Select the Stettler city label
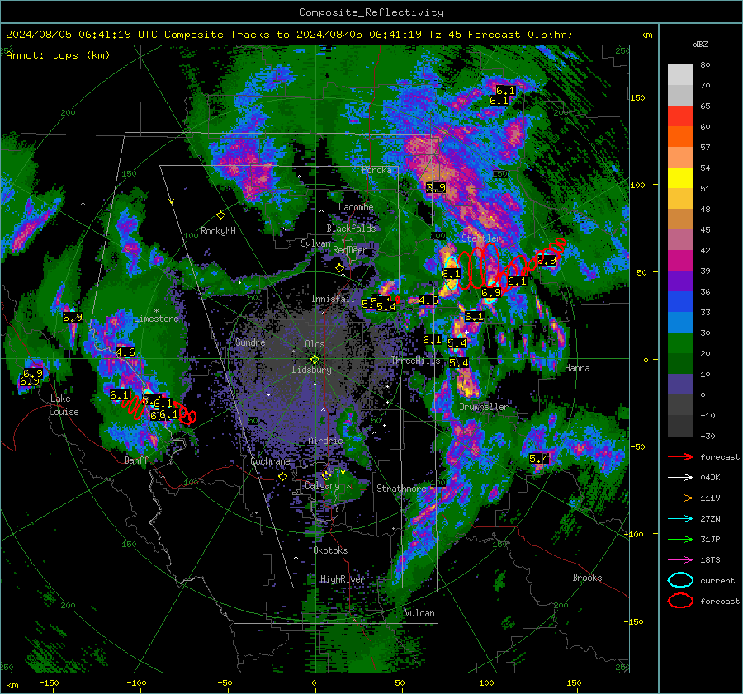743x694 pixels. coord(481,238)
